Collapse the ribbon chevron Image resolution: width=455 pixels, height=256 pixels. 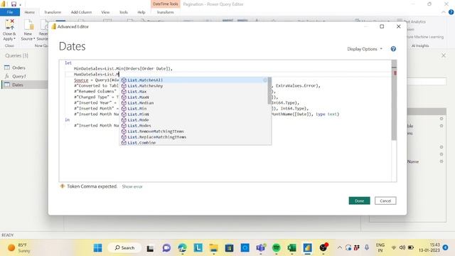coord(444,12)
